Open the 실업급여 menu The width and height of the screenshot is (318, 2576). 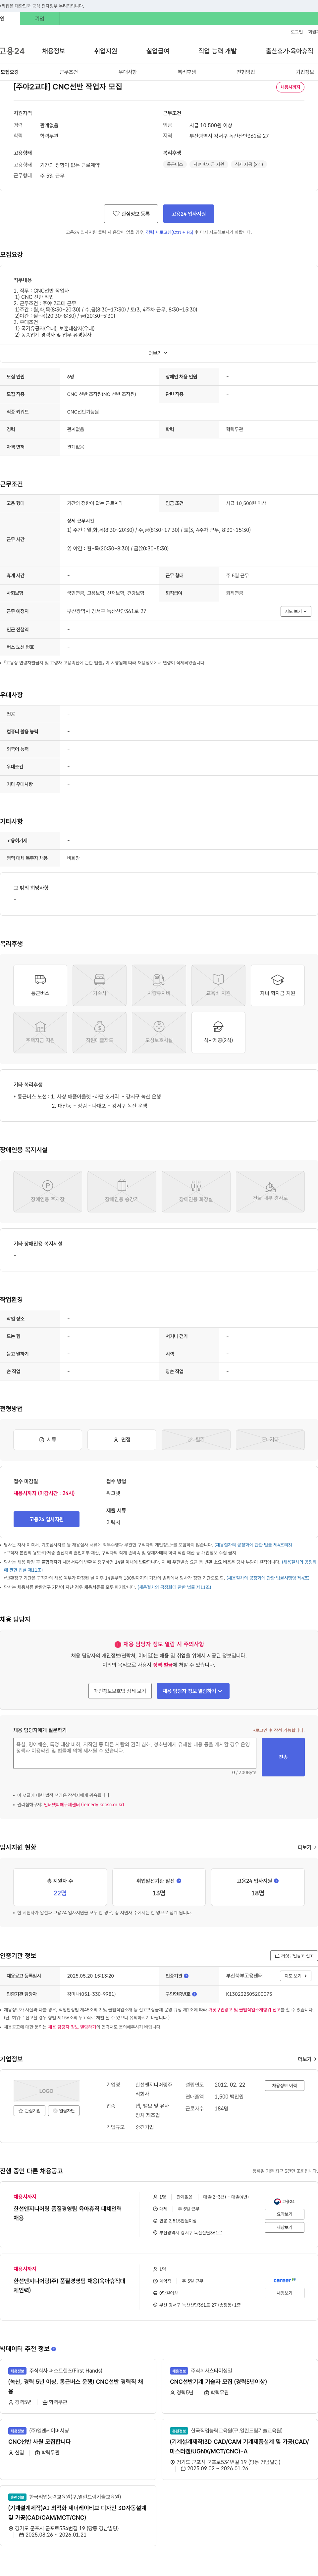click(158, 51)
